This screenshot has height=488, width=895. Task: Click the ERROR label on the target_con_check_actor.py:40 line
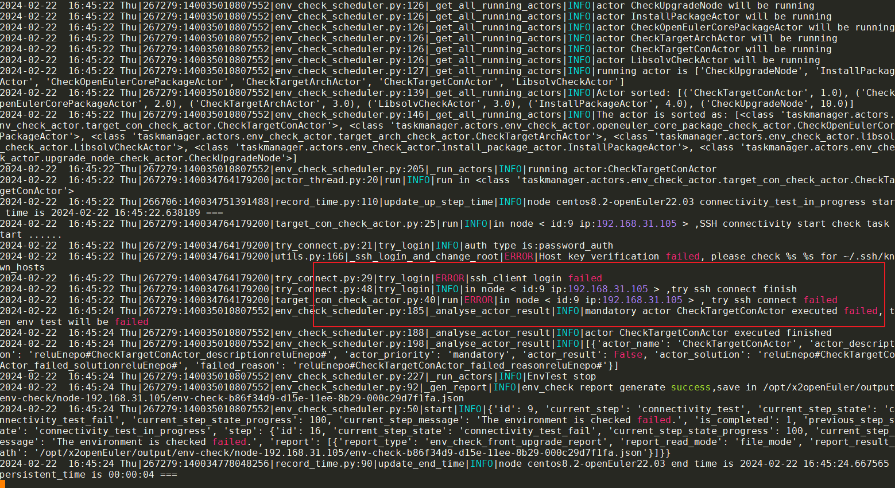pos(478,300)
